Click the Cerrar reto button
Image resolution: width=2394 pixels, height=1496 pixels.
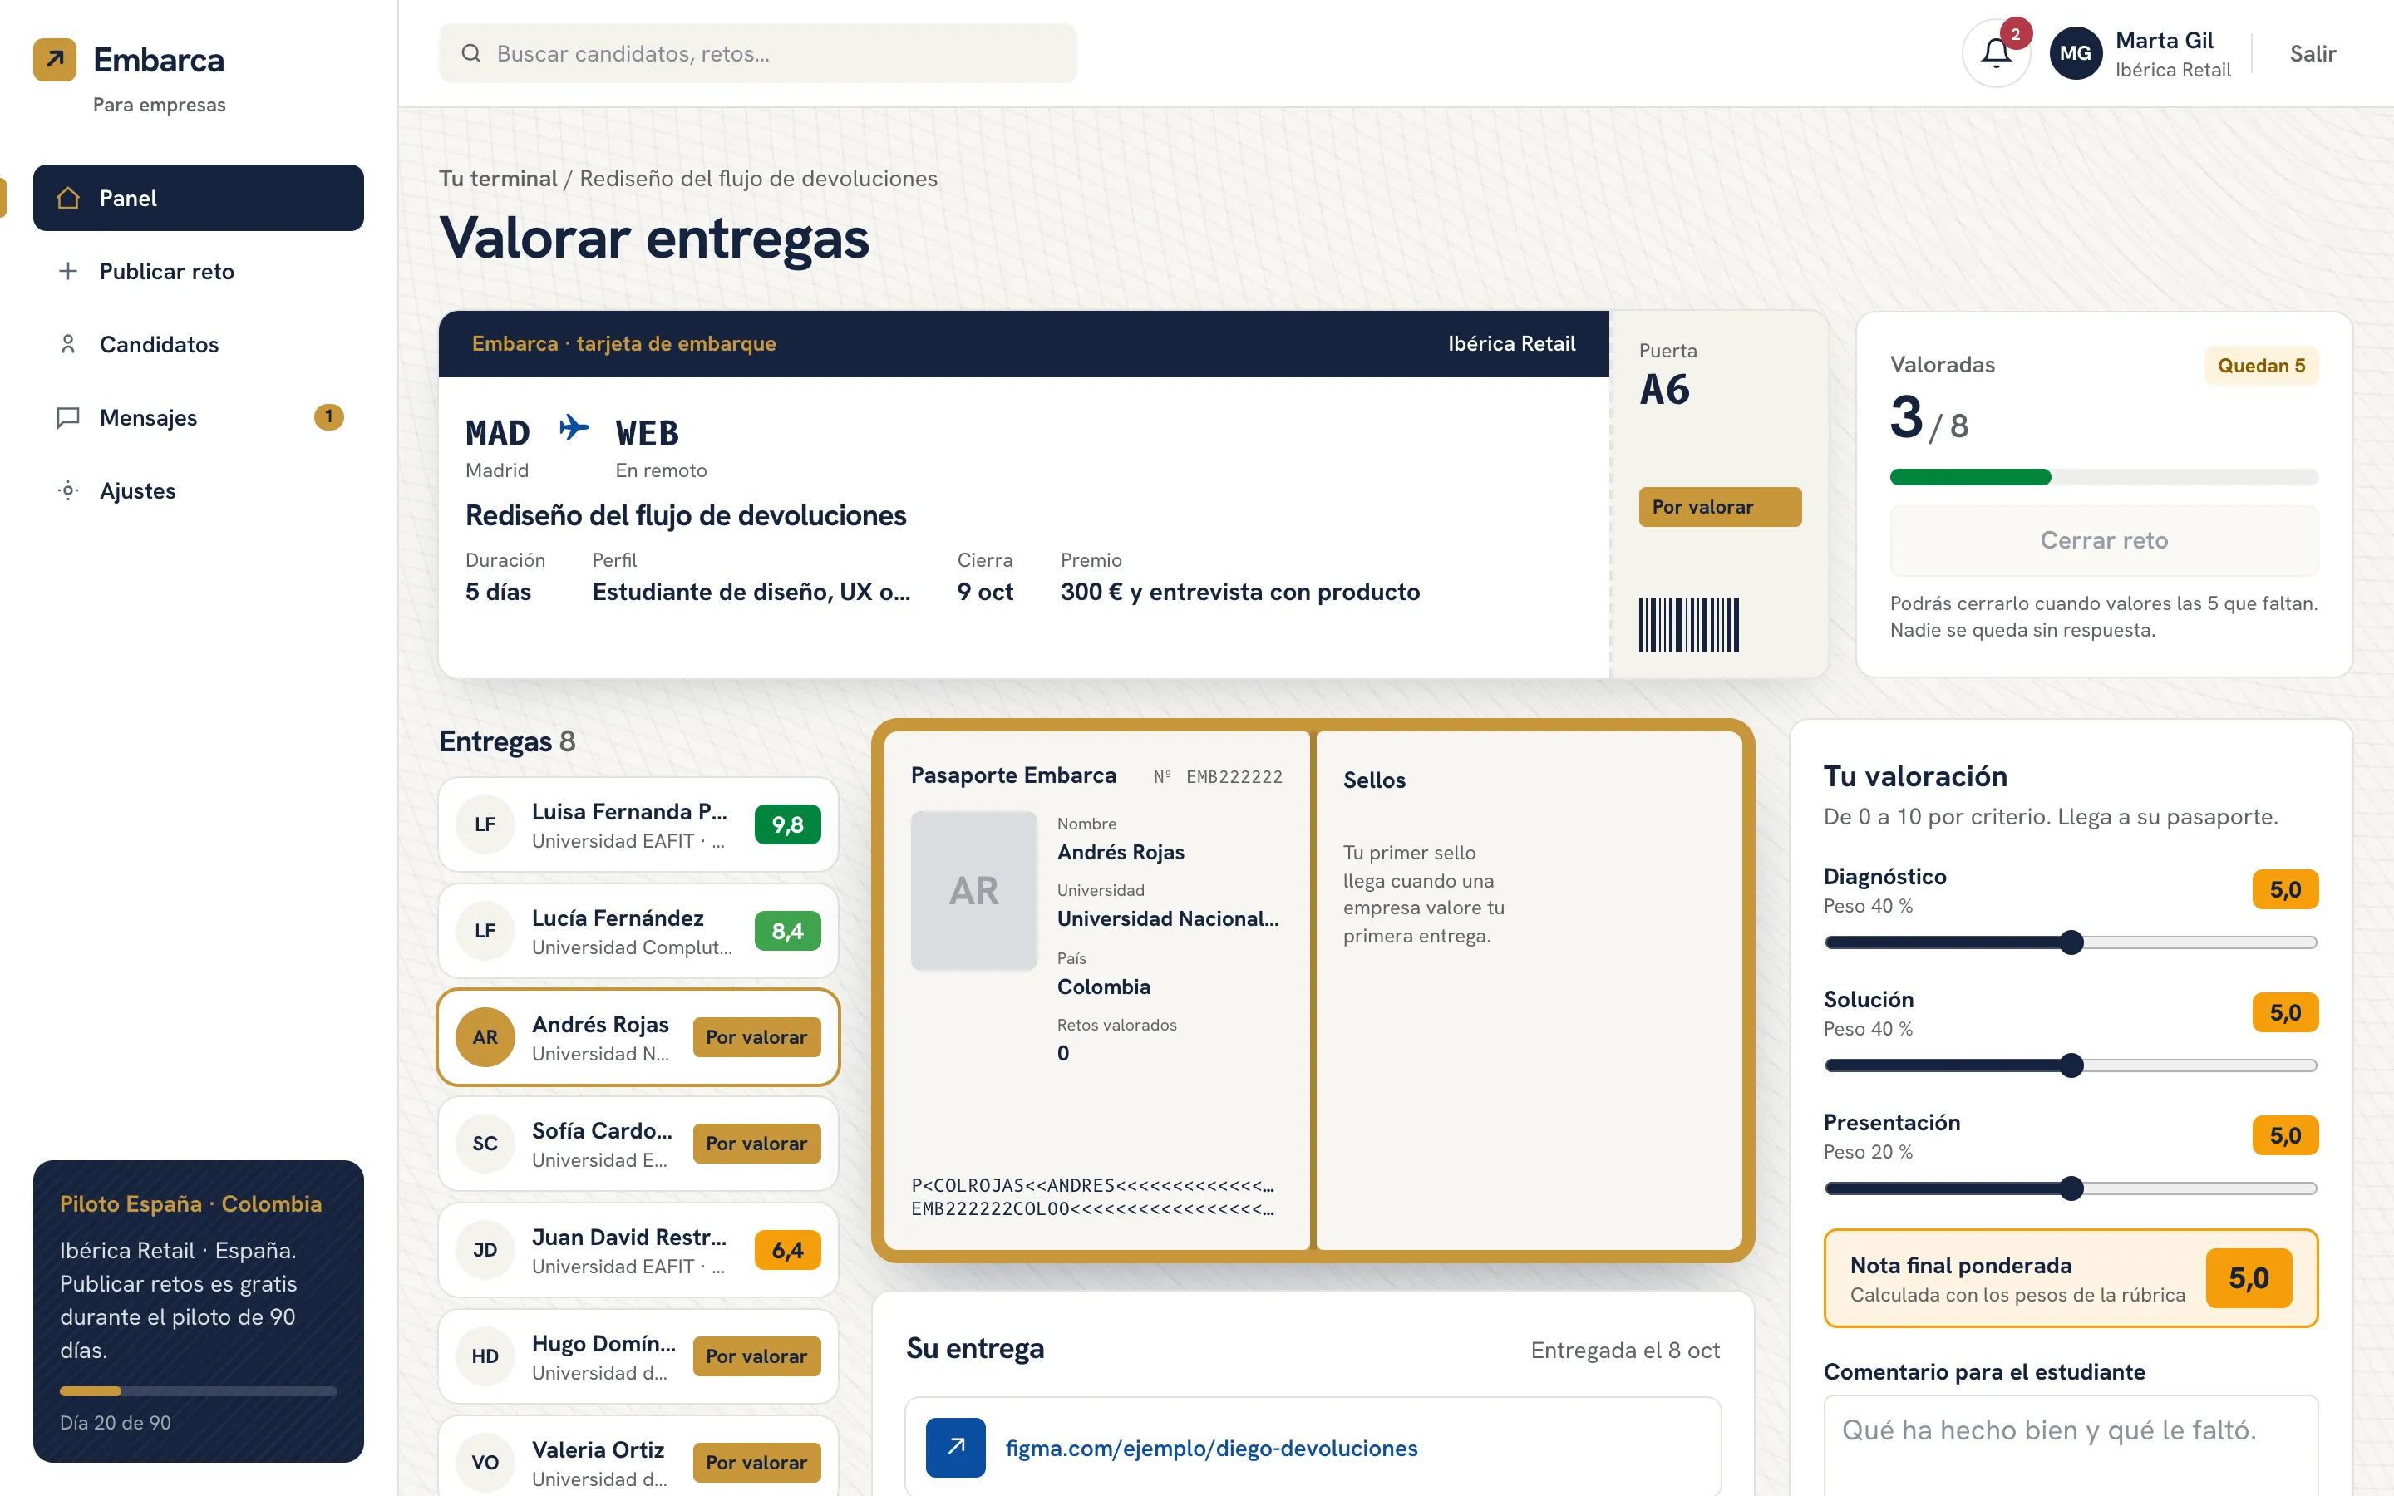2104,540
